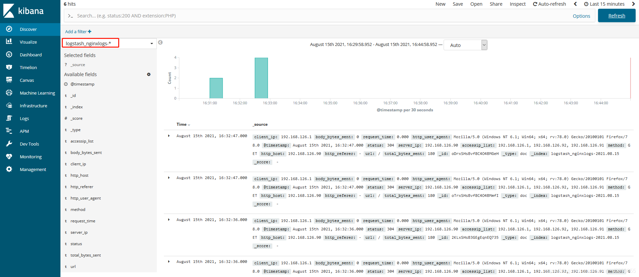The width and height of the screenshot is (639, 277).
Task: Collapse the fields sidebar arrow
Action: (161, 42)
